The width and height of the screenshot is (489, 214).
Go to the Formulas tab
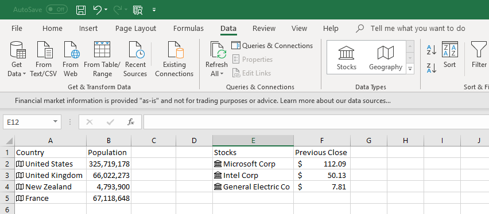[188, 28]
